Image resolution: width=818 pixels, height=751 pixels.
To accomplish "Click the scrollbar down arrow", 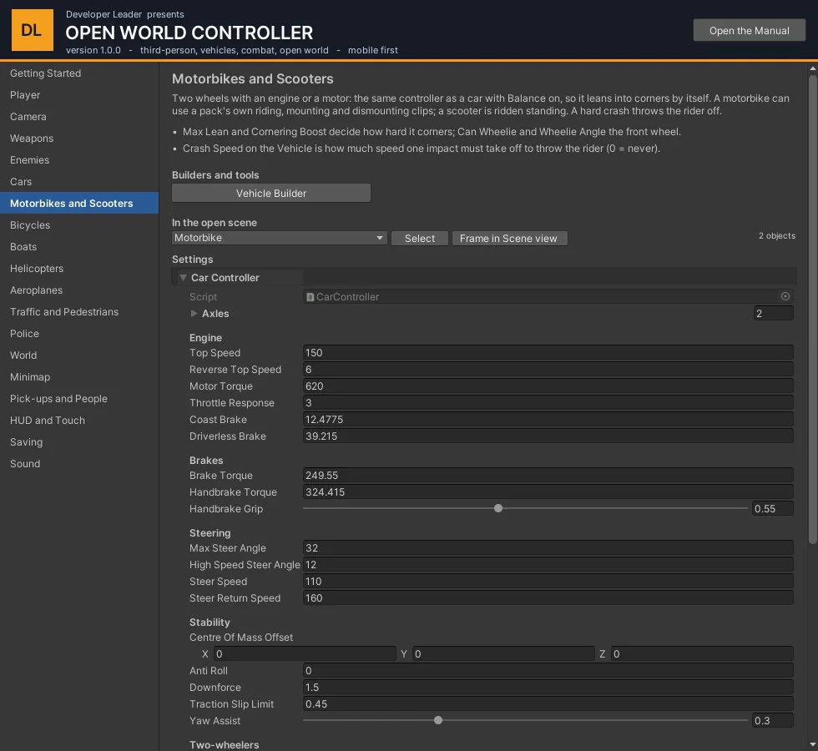I will tap(813, 744).
